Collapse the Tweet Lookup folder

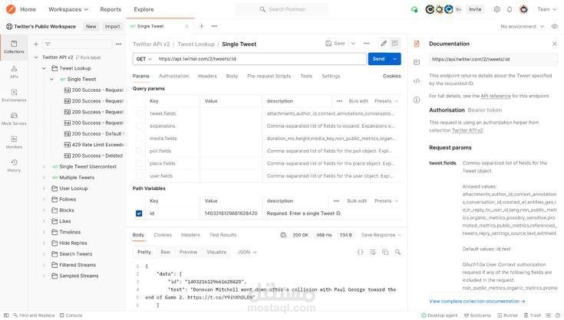coord(44,68)
